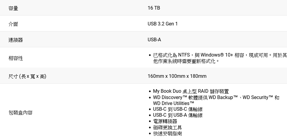Click the WD Discovery 軟體 list item
Image resolution: width=287 pixels, height=140 pixels.
[216, 98]
